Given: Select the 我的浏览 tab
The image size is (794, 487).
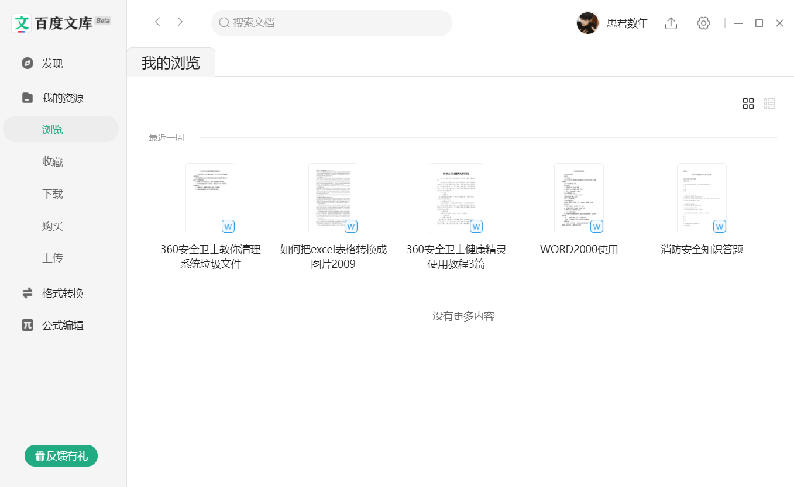Looking at the screenshot, I should (x=171, y=63).
